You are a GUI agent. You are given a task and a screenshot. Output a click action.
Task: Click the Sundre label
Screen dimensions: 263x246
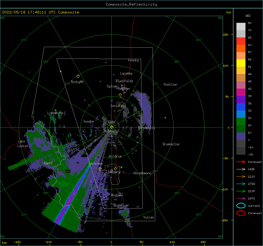(x=89, y=121)
